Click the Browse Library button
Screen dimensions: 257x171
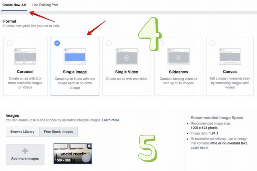pos(22,132)
